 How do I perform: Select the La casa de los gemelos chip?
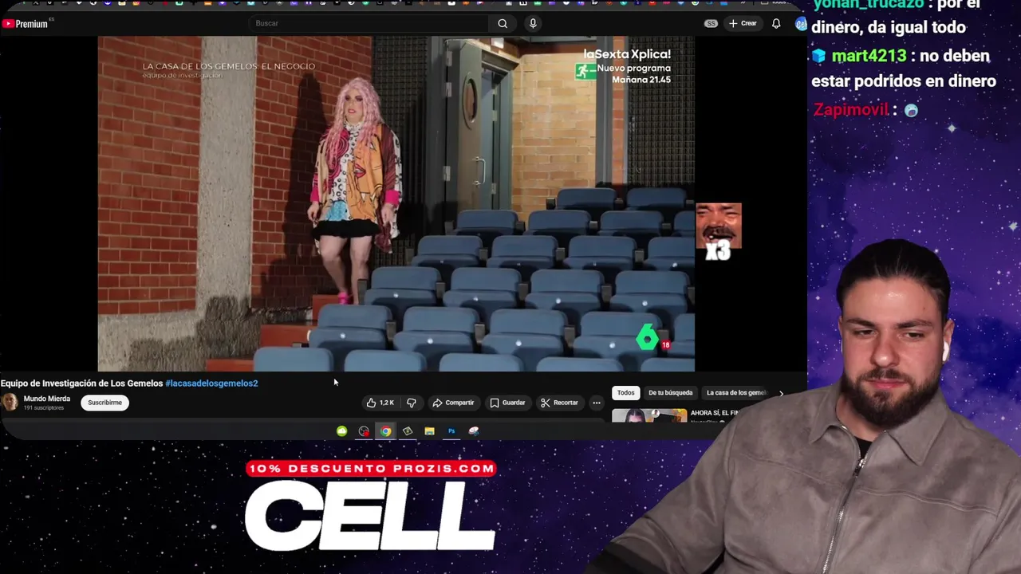(735, 393)
